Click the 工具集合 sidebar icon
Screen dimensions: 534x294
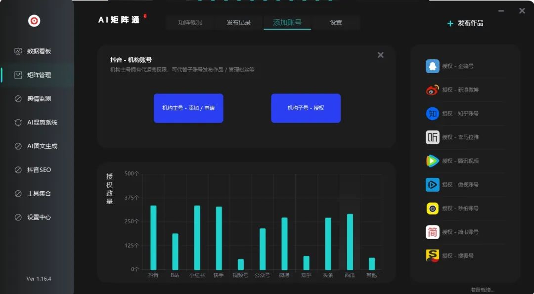pyautogui.click(x=18, y=194)
